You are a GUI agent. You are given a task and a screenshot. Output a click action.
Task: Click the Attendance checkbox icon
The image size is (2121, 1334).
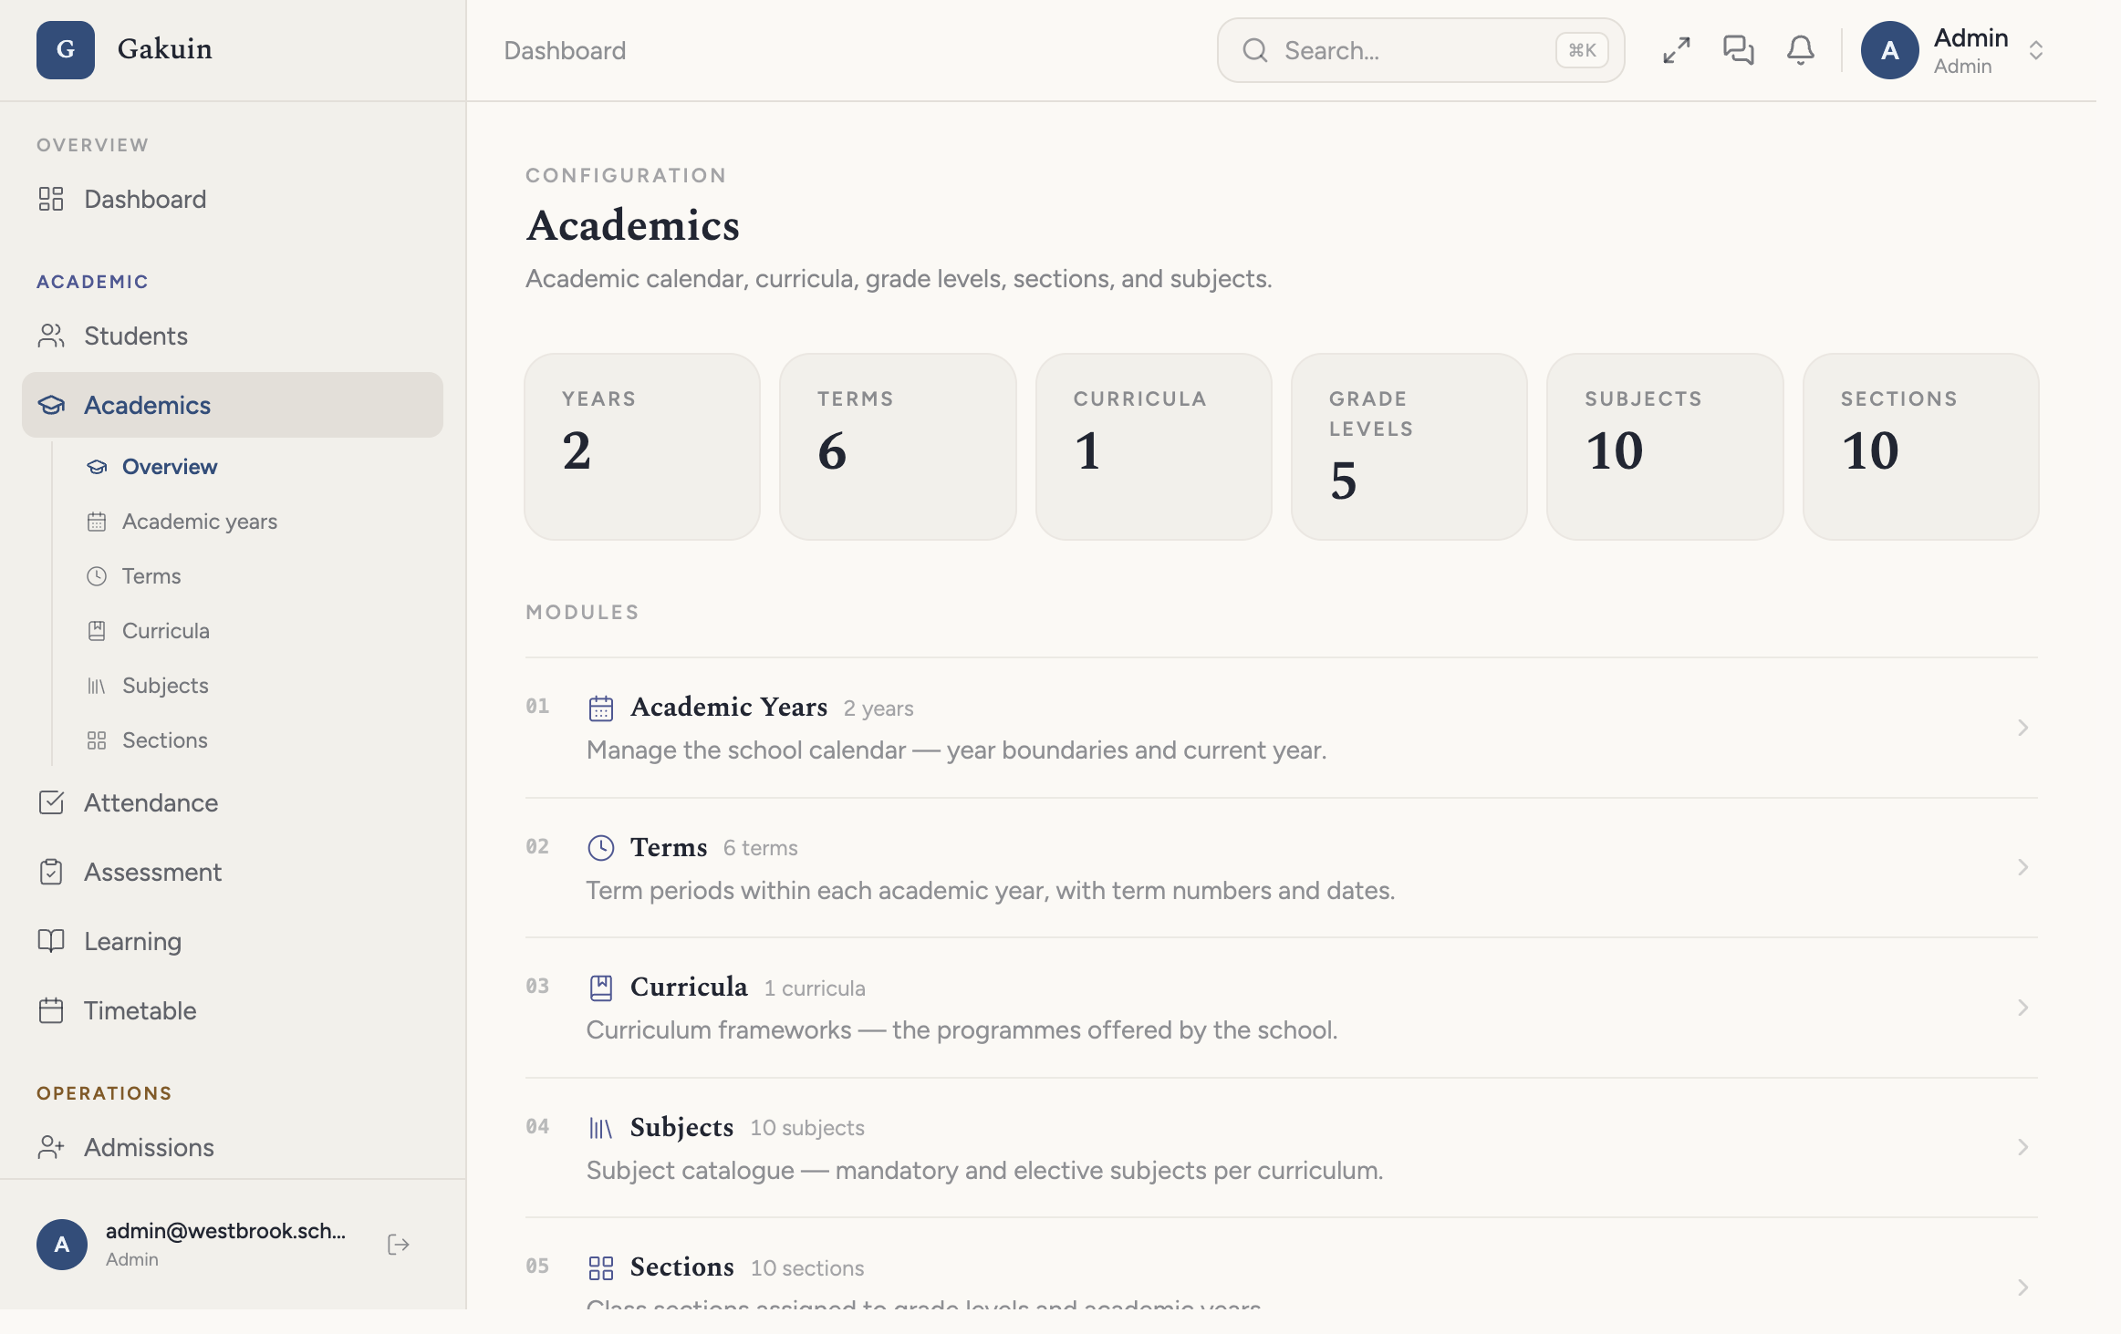point(51,802)
